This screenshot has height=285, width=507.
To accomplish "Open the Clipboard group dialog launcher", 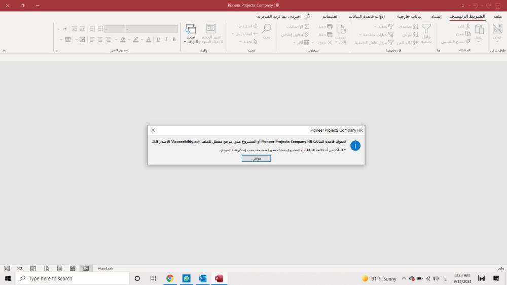I will (439, 50).
